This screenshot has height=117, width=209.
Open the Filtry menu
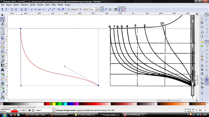pos(54,5)
